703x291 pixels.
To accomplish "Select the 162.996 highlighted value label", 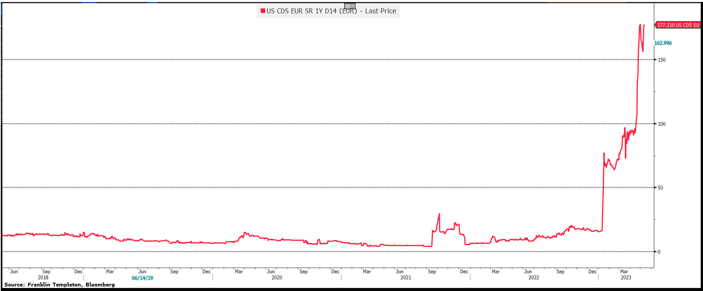I will 663,43.
